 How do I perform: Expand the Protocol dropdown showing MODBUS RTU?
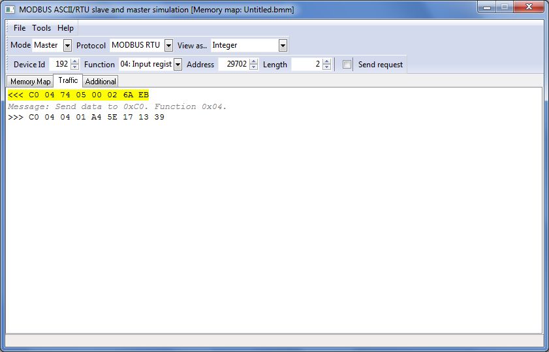tap(169, 45)
